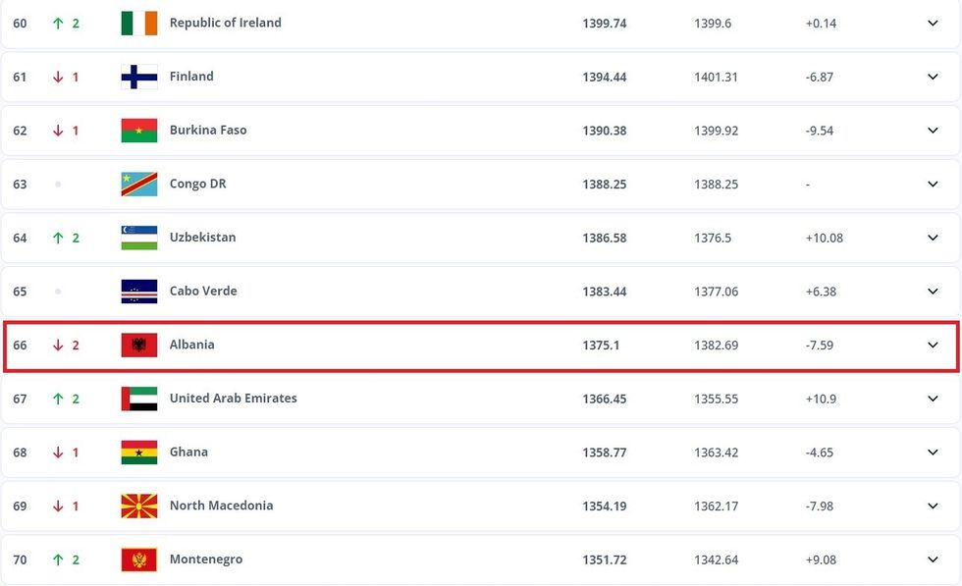Click the Congo DR rank number 63
This screenshot has height=586, width=962.
click(x=20, y=185)
